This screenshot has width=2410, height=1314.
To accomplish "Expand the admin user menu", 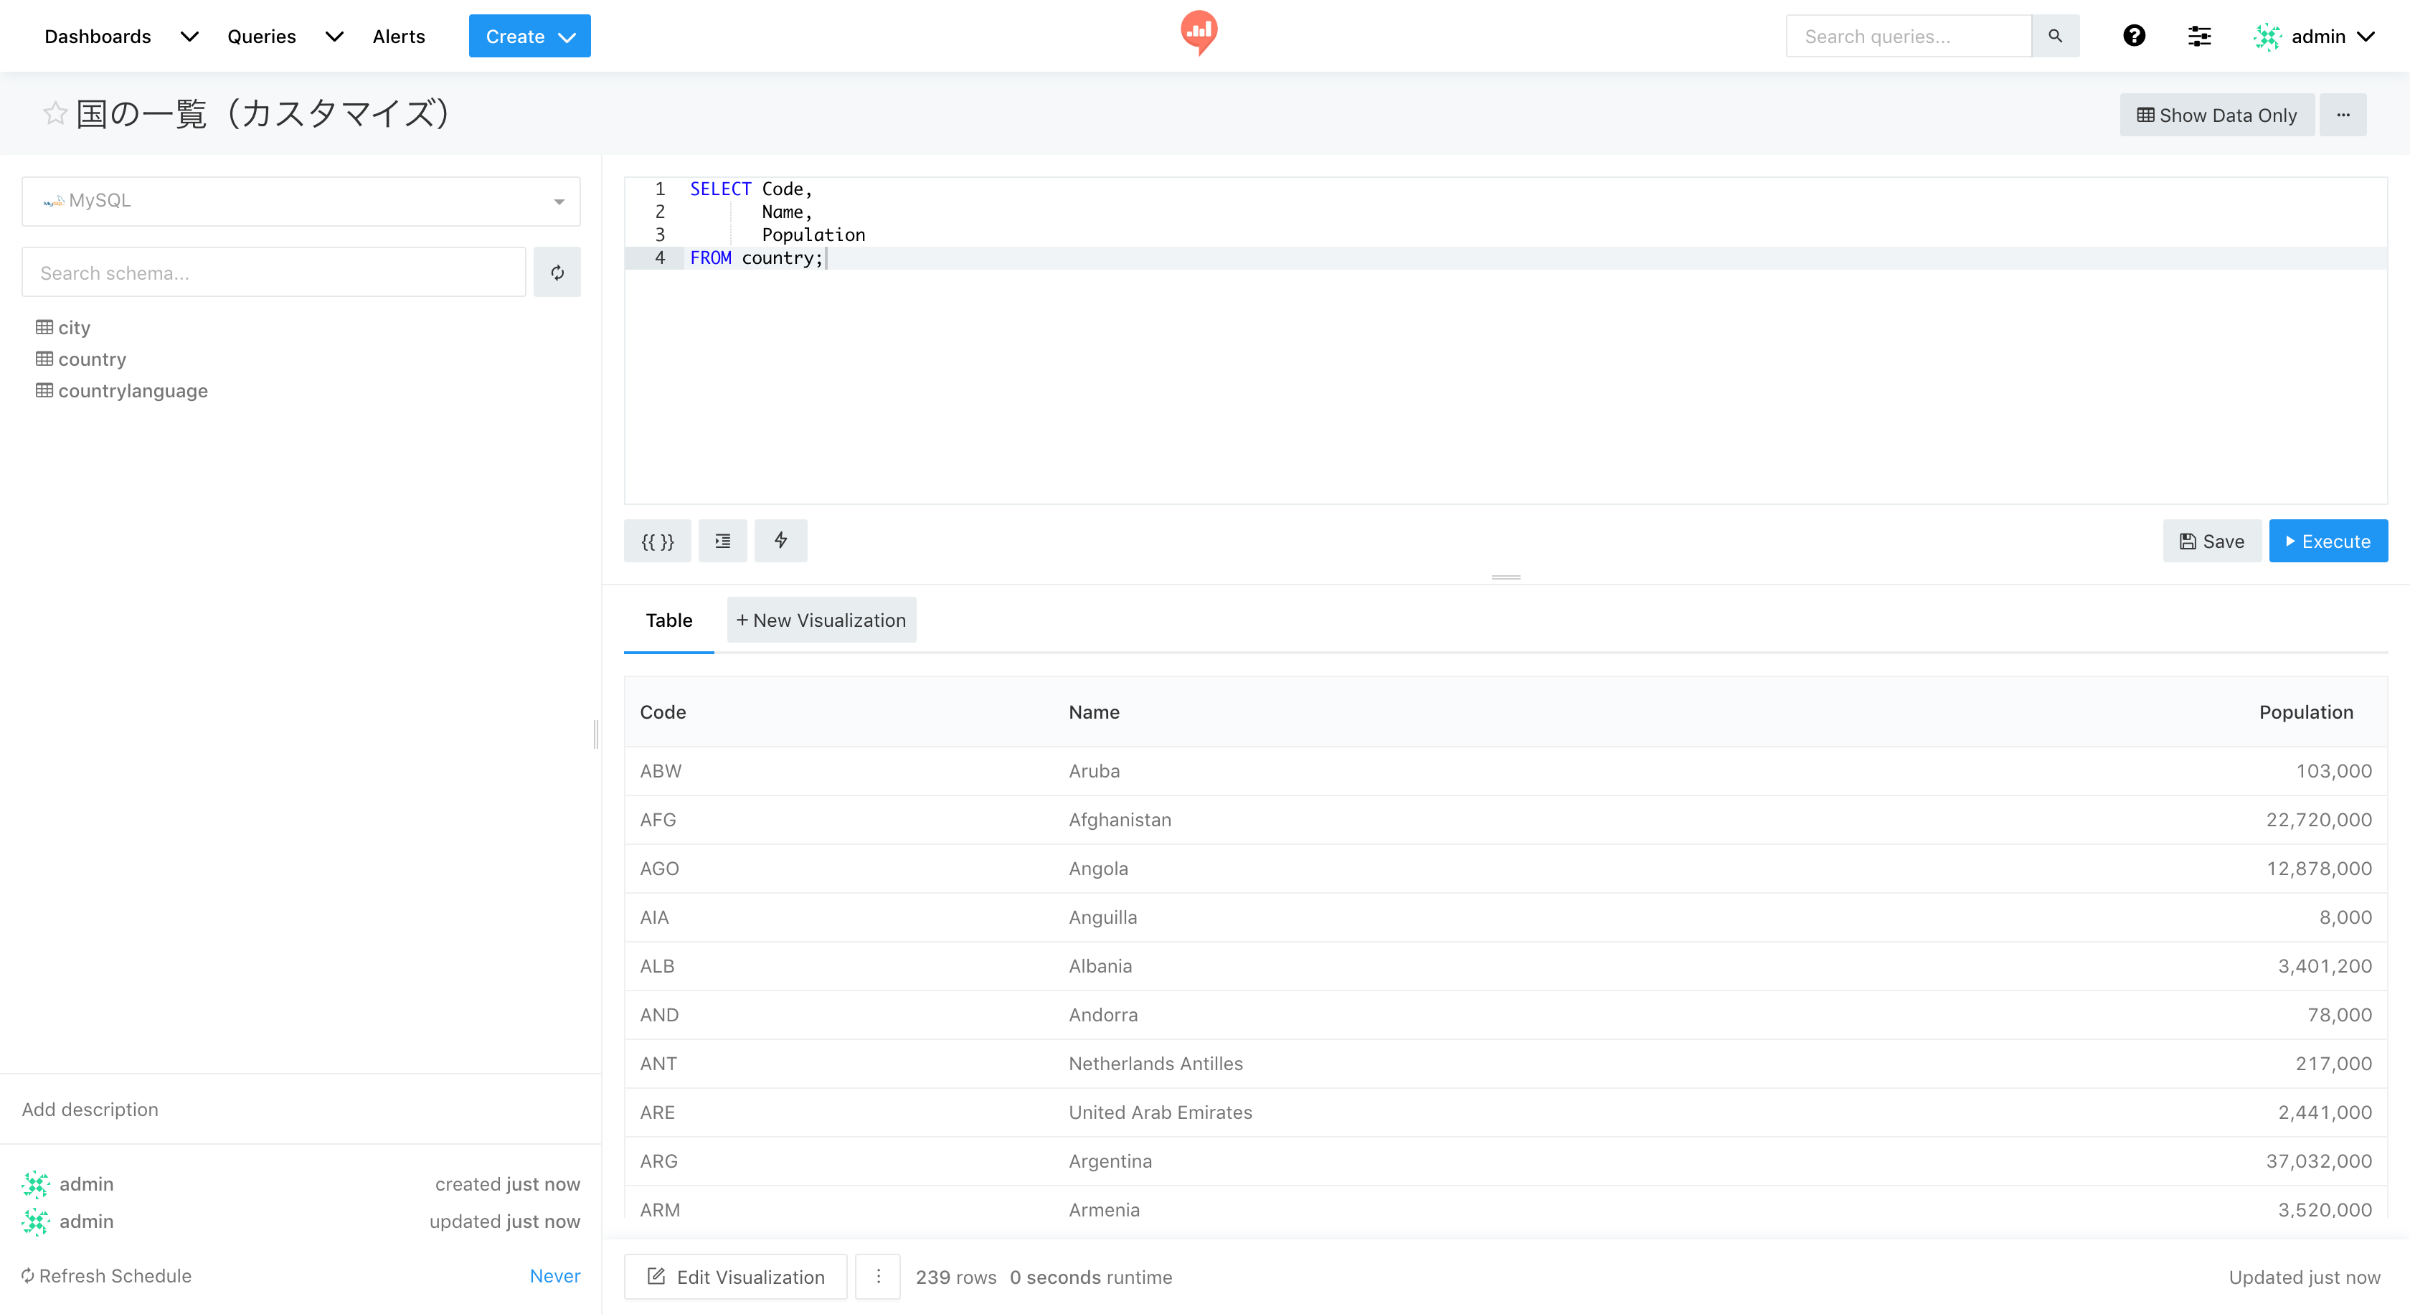I will point(2315,36).
